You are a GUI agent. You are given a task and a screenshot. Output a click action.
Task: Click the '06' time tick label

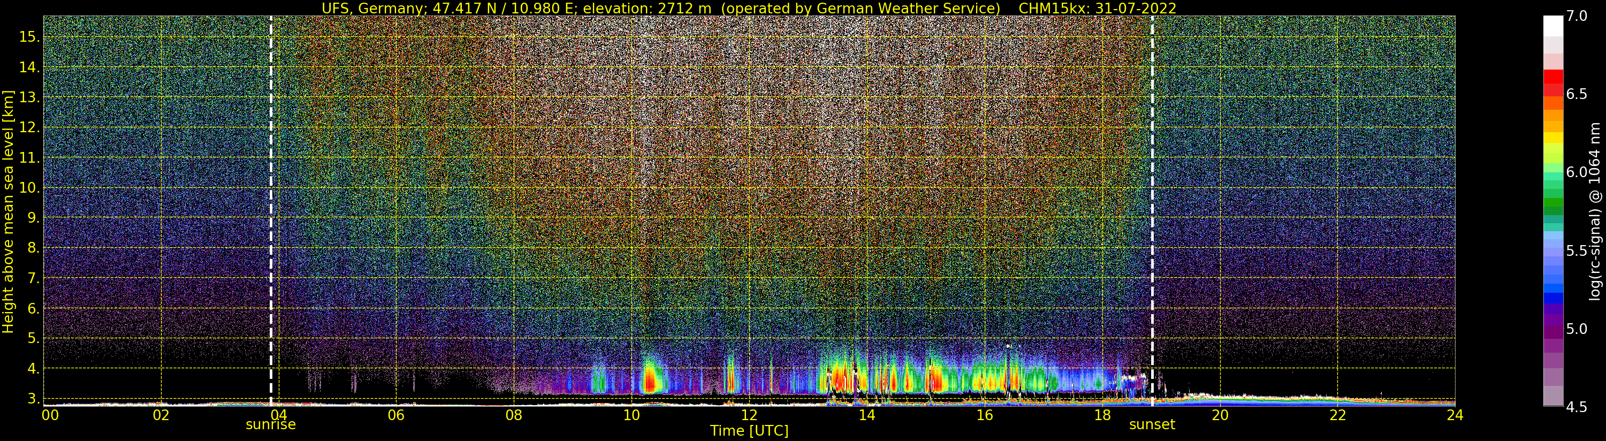coord(396,415)
